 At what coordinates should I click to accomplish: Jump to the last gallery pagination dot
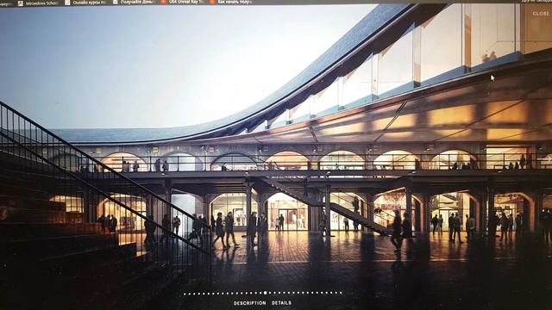pos(341,293)
